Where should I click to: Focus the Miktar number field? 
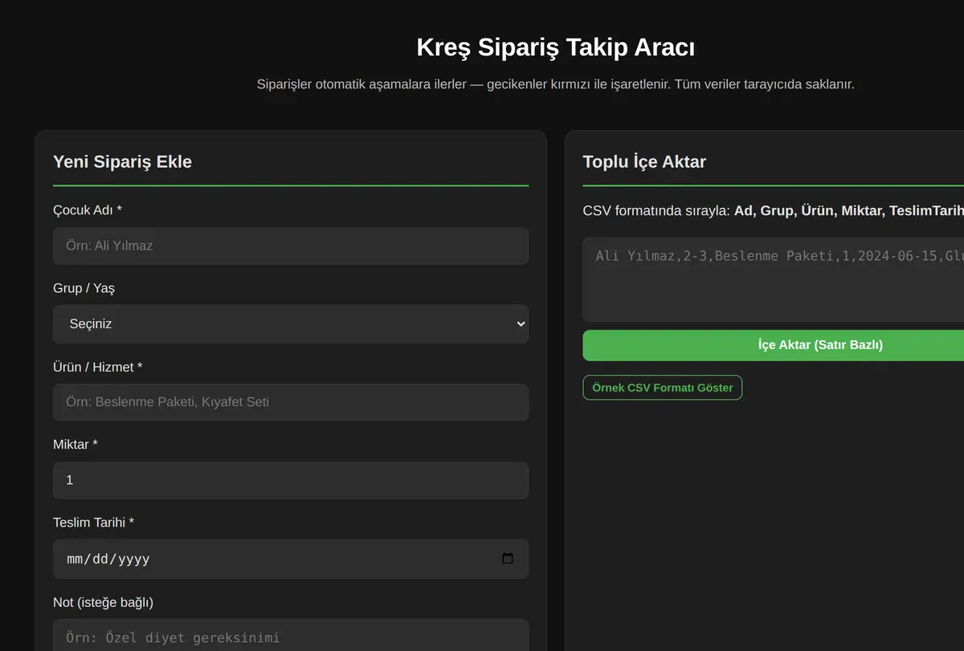291,480
